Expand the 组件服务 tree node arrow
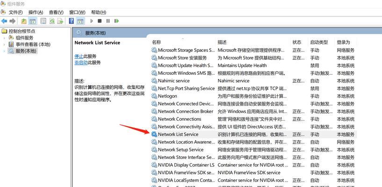Screen dimensions: 382x187 pyautogui.click(x=4, y=38)
